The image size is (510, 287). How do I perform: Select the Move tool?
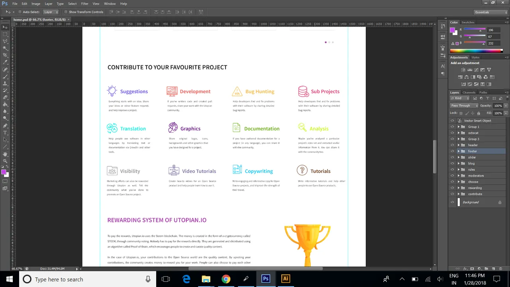pyautogui.click(x=5, y=27)
